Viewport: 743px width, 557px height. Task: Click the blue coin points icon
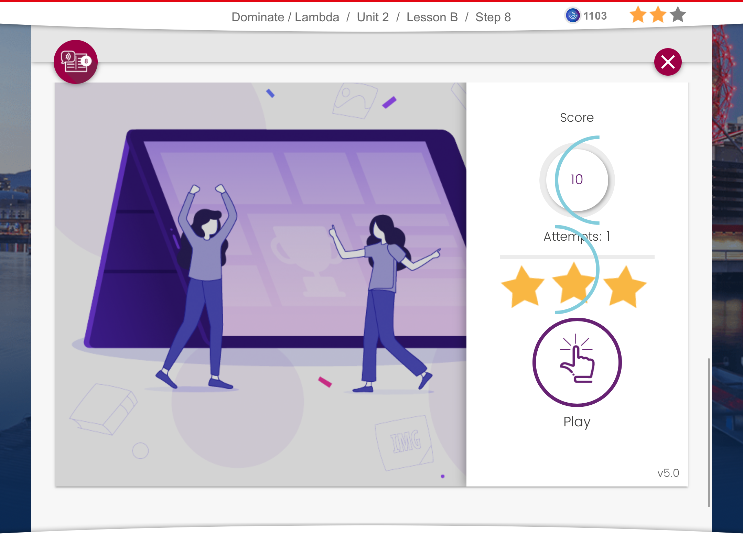click(x=573, y=16)
